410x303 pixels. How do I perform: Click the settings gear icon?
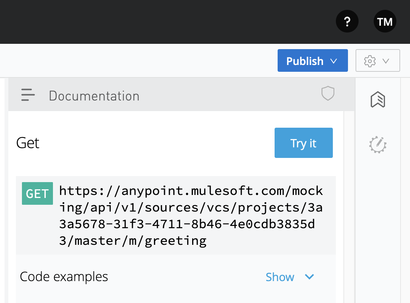[x=370, y=61]
